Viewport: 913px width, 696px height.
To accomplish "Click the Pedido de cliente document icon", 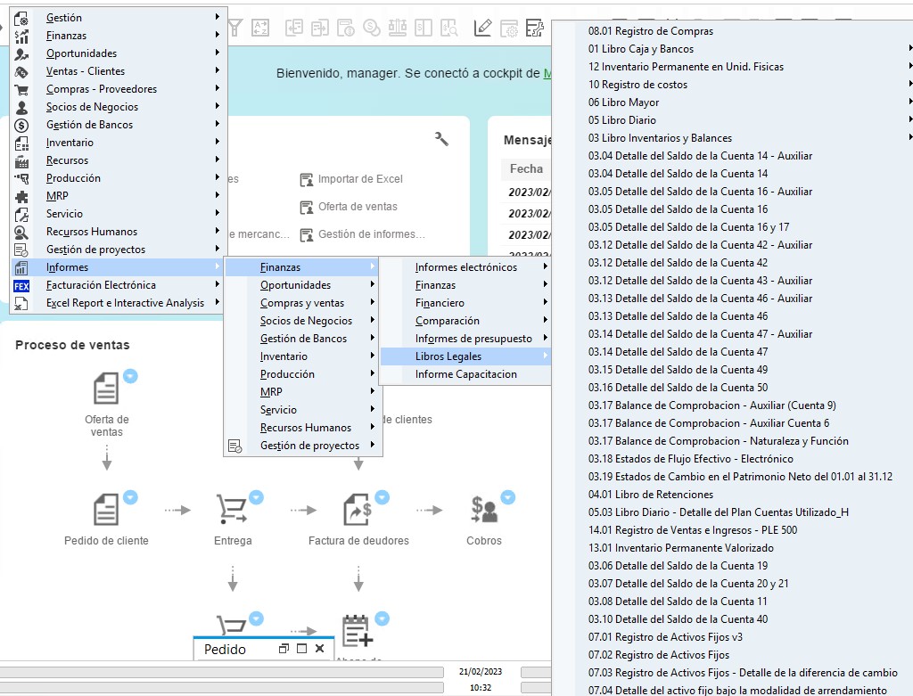I will click(x=106, y=510).
